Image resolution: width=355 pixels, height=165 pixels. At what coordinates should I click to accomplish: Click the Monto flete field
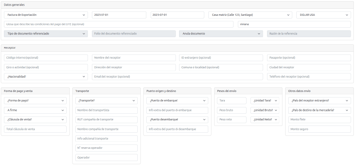point(319,120)
